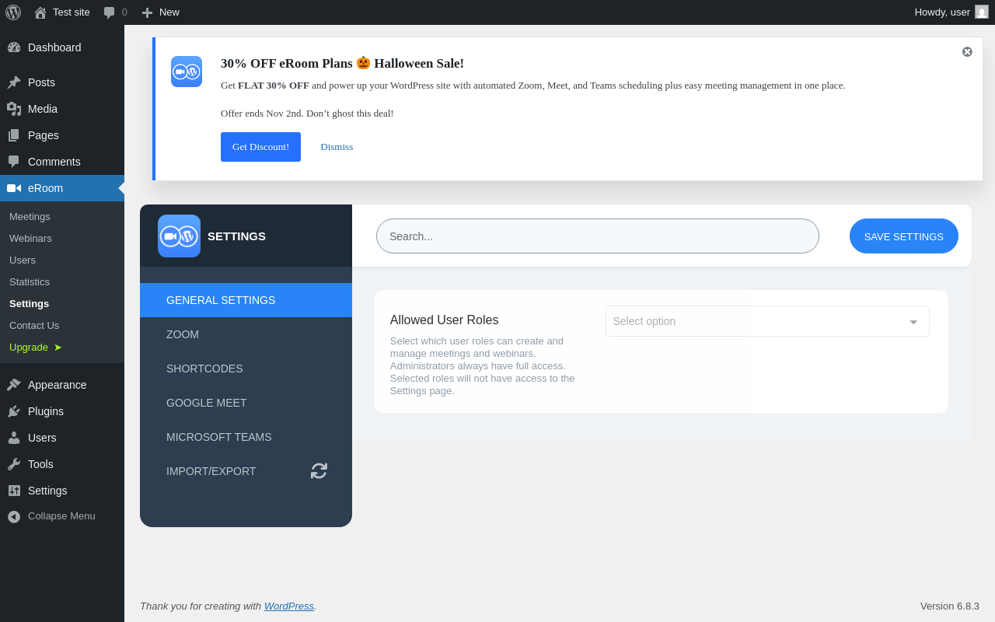Click the 'Offer ends Nov 2nd' text
Viewport: 995px width, 622px height.
pos(307,114)
